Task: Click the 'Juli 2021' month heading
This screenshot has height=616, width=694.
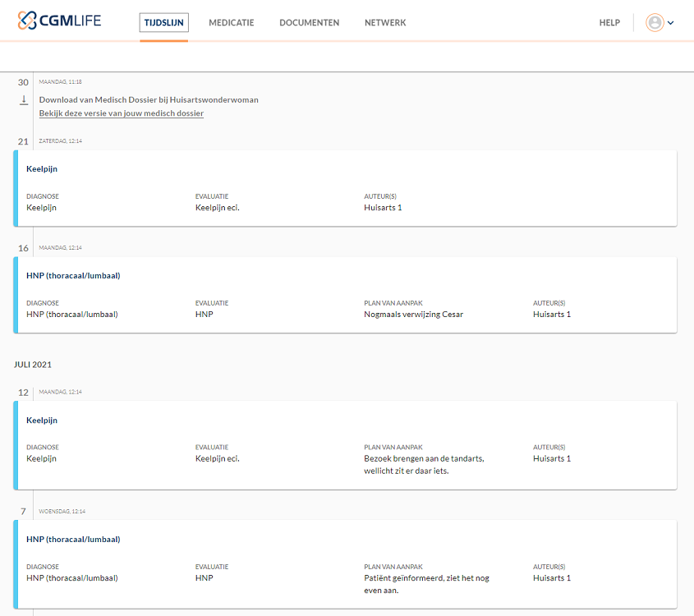Action: [33, 364]
